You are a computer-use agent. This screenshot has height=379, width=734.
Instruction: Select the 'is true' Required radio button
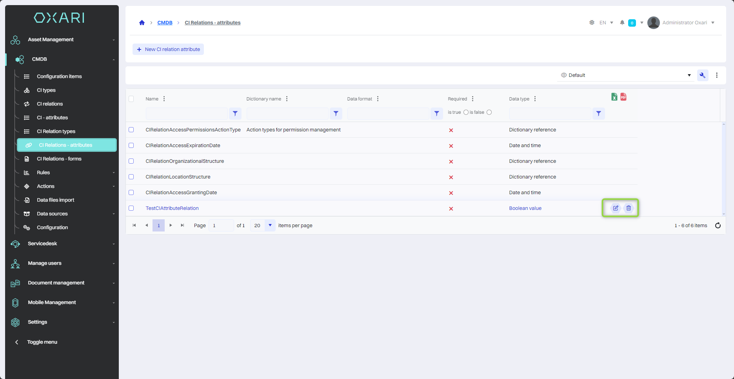click(466, 113)
